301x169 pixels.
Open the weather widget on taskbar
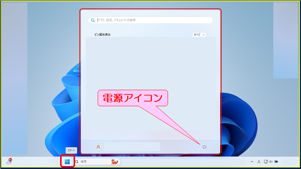pos(9,161)
